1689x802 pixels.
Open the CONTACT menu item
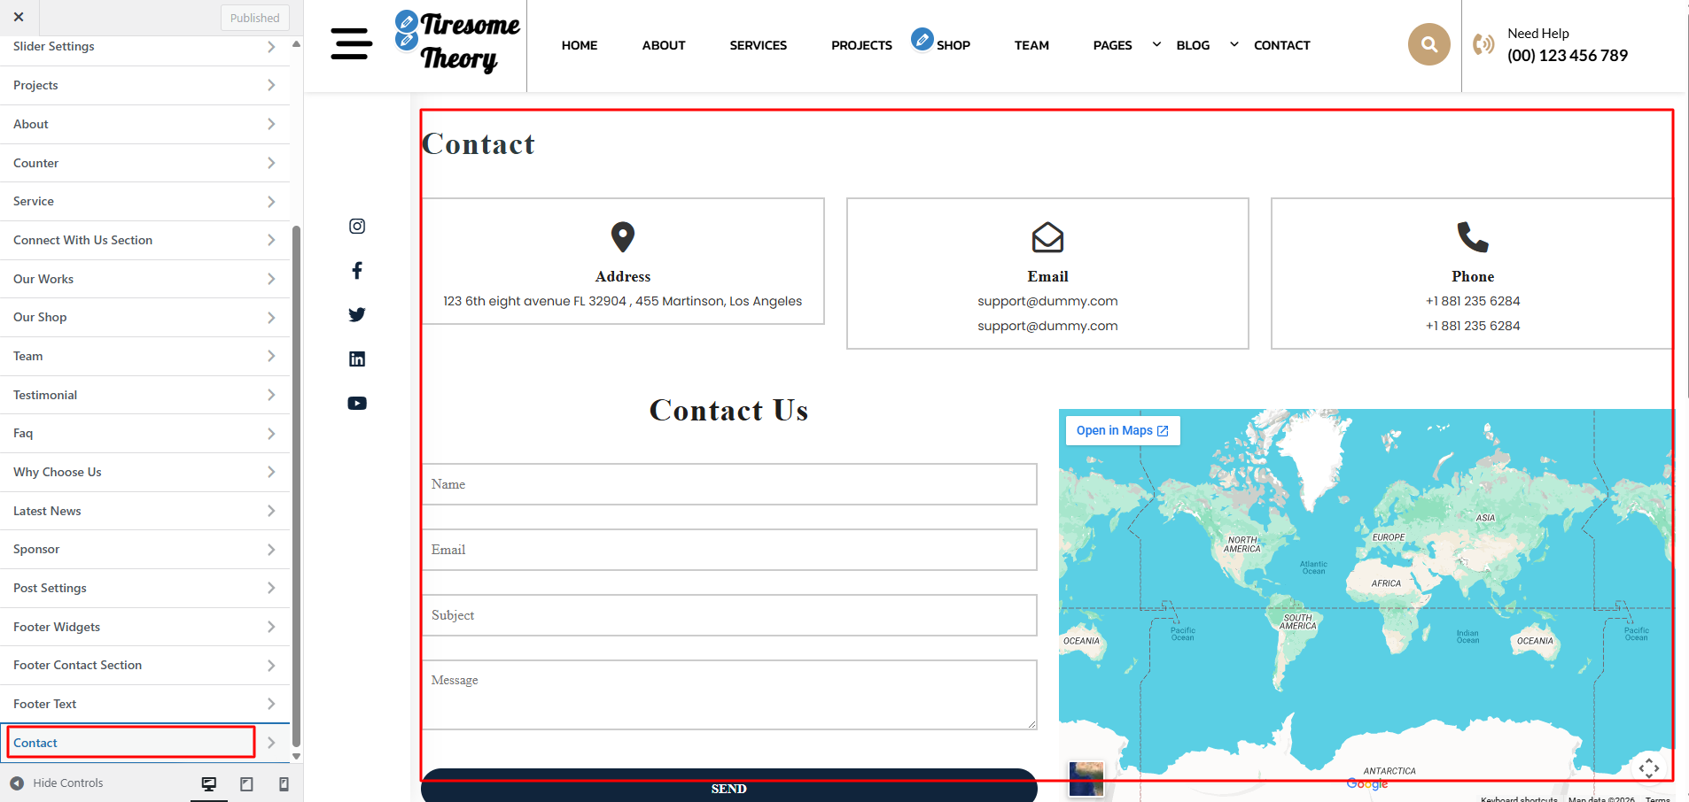(1281, 45)
